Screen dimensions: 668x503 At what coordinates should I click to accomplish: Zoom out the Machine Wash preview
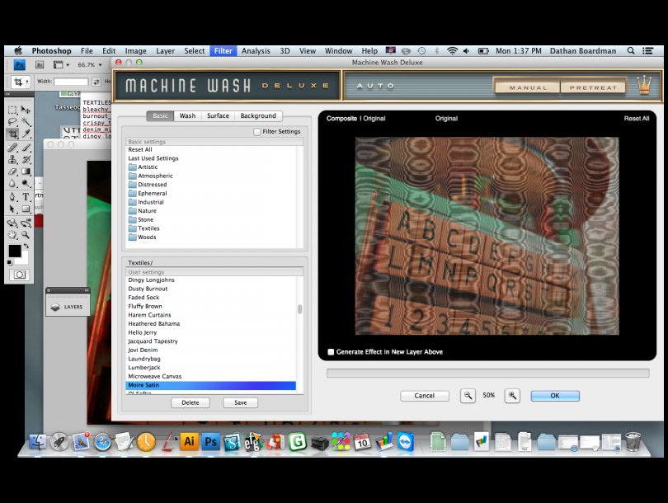pos(468,396)
